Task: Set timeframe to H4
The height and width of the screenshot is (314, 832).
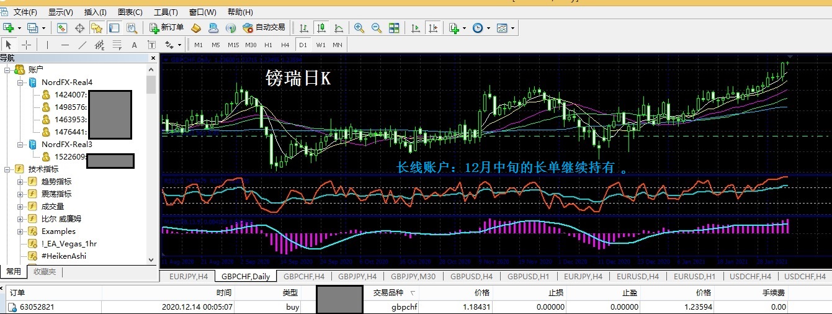Action: [x=285, y=45]
